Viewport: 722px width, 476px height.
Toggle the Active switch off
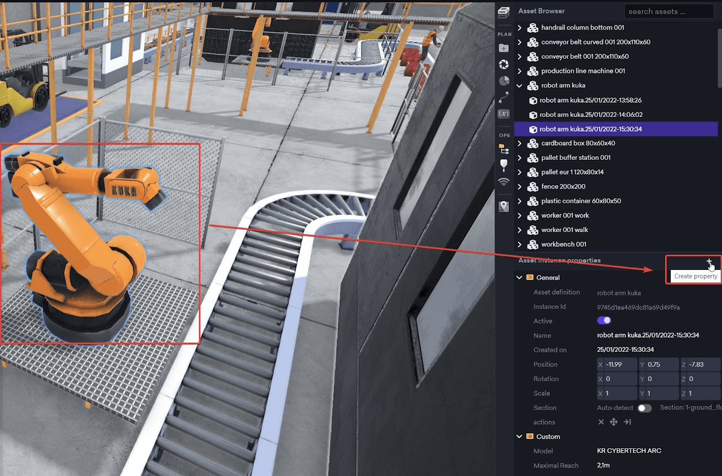[604, 321]
